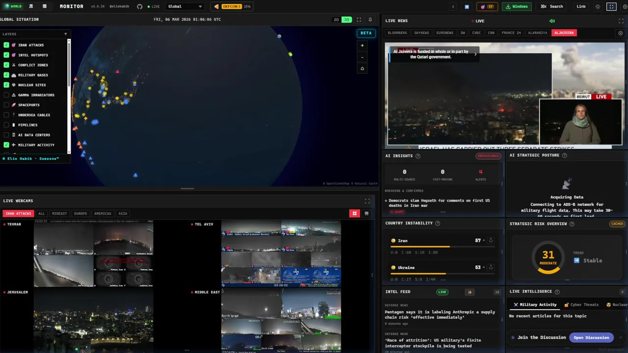Enable the Undersea Cables layer
The height and width of the screenshot is (353, 628).
click(6, 115)
